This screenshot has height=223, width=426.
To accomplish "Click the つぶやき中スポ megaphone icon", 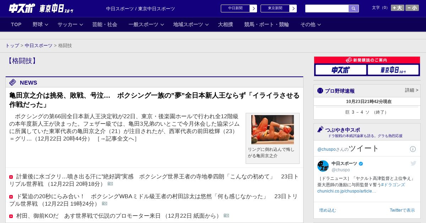I will [x=320, y=130].
